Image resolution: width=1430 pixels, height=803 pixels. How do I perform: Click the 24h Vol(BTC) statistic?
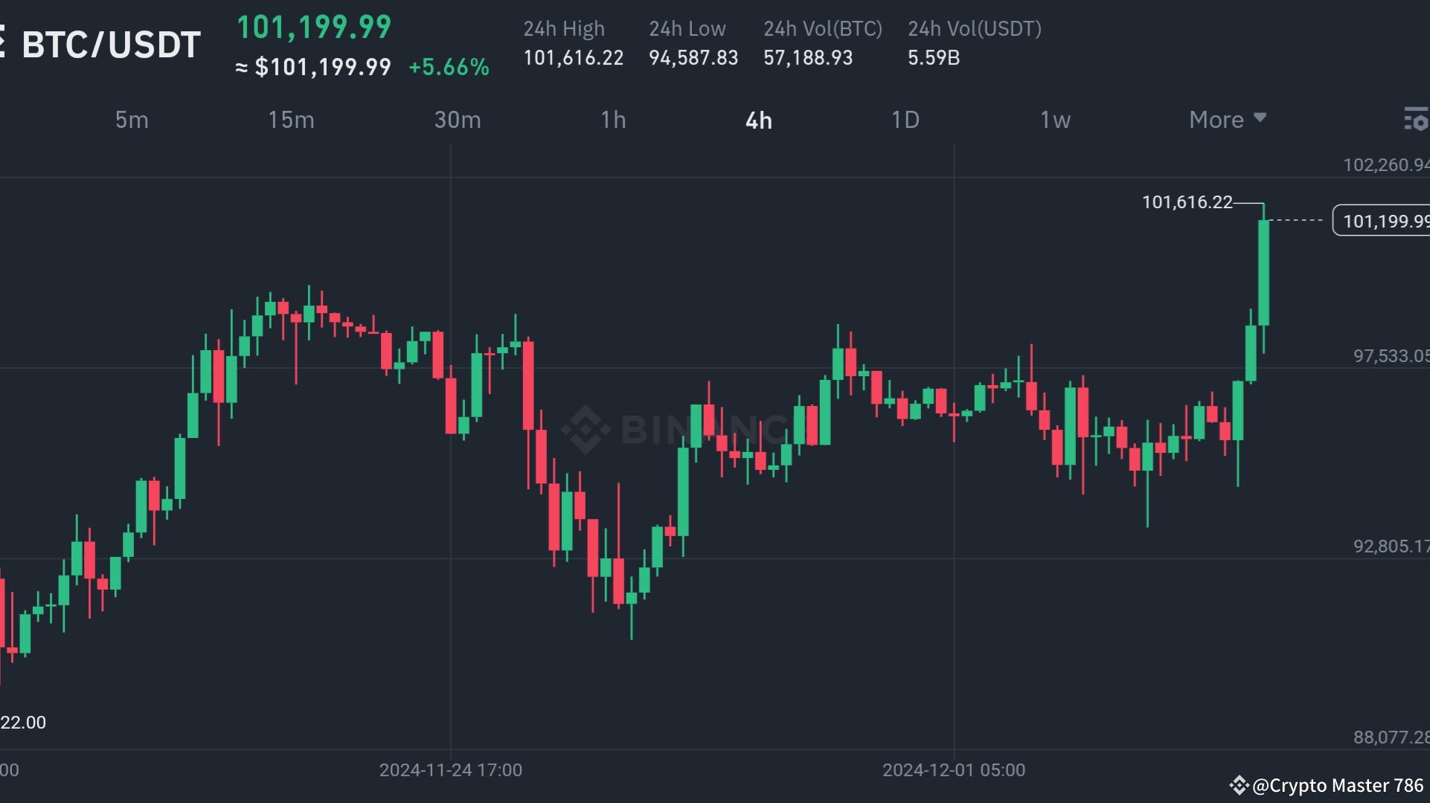[808, 57]
